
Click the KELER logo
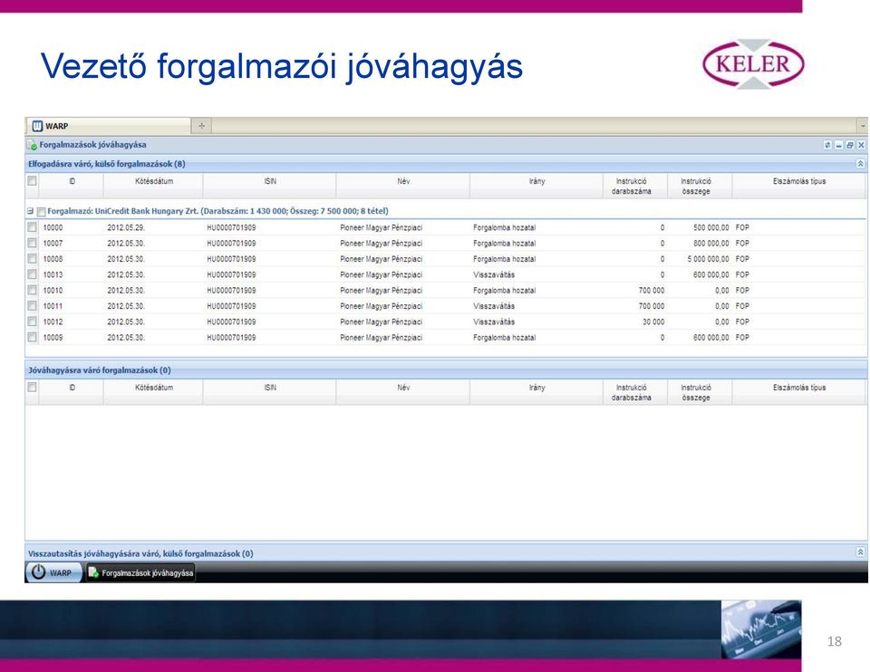(x=753, y=64)
